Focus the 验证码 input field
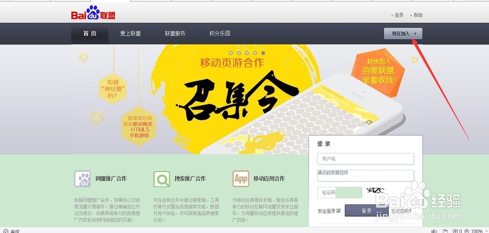Screen dimensions: 489x233 click(340, 192)
